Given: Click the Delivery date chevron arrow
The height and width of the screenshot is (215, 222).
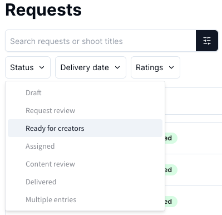Looking at the screenshot, I should click(x=117, y=67).
